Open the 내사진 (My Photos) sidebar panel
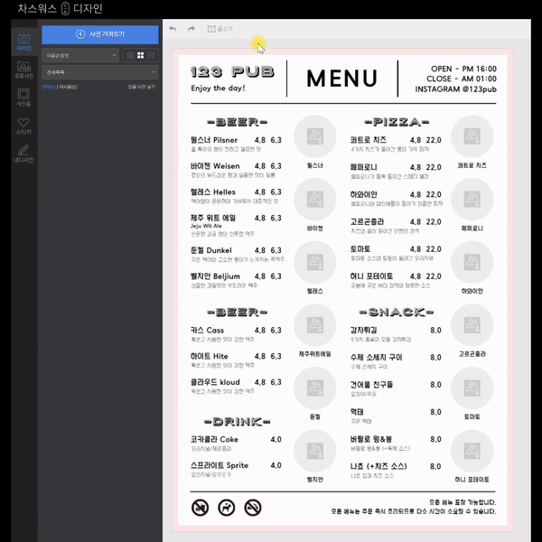Screen dimensions: 542x542 pyautogui.click(x=23, y=42)
